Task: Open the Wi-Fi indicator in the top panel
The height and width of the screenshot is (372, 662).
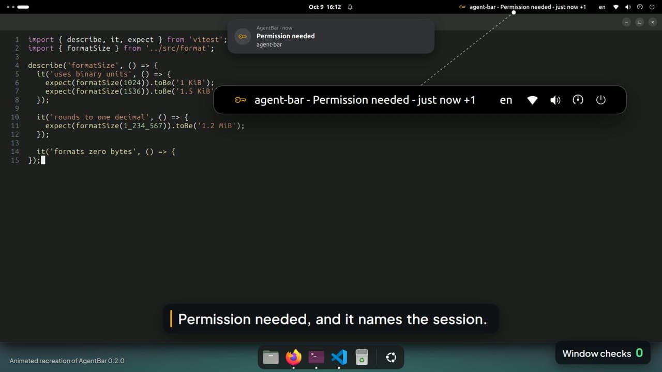Action: tap(616, 7)
